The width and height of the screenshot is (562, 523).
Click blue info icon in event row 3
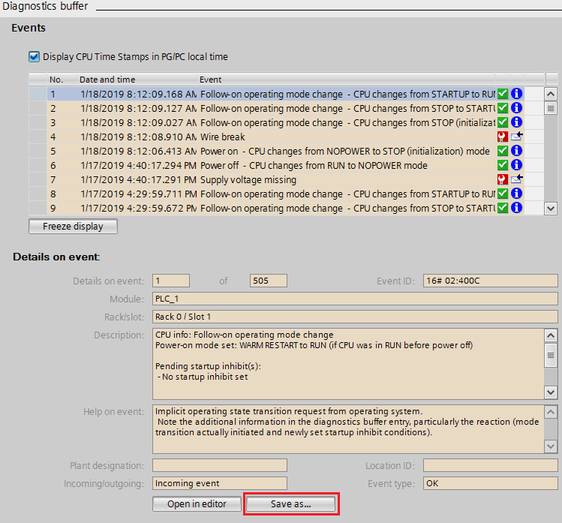tap(516, 122)
